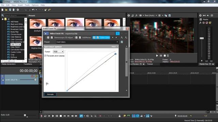This screenshot has height=122, width=218.
Task: Switch to the Transitions tab
Action: [28, 64]
